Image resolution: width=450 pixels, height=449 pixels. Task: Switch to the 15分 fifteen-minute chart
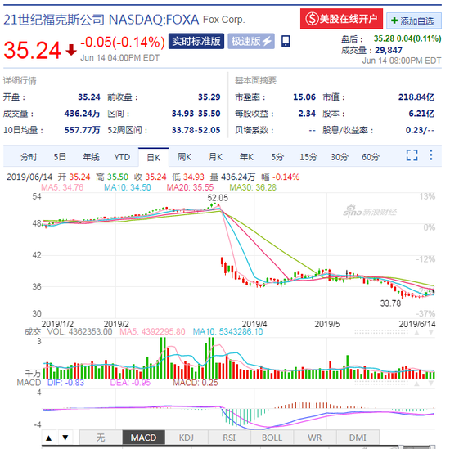coord(308,157)
